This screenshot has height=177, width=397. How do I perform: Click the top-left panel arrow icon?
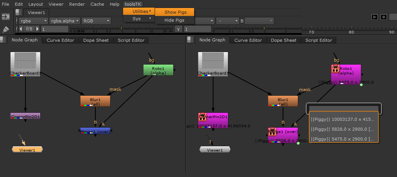point(6,17)
